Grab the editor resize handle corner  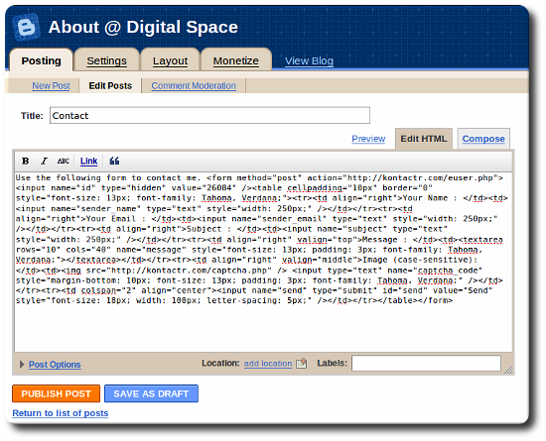(x=508, y=370)
